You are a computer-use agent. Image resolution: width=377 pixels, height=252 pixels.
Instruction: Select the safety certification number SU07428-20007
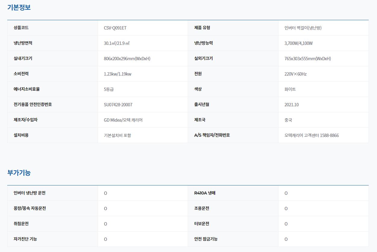[x=118, y=105]
